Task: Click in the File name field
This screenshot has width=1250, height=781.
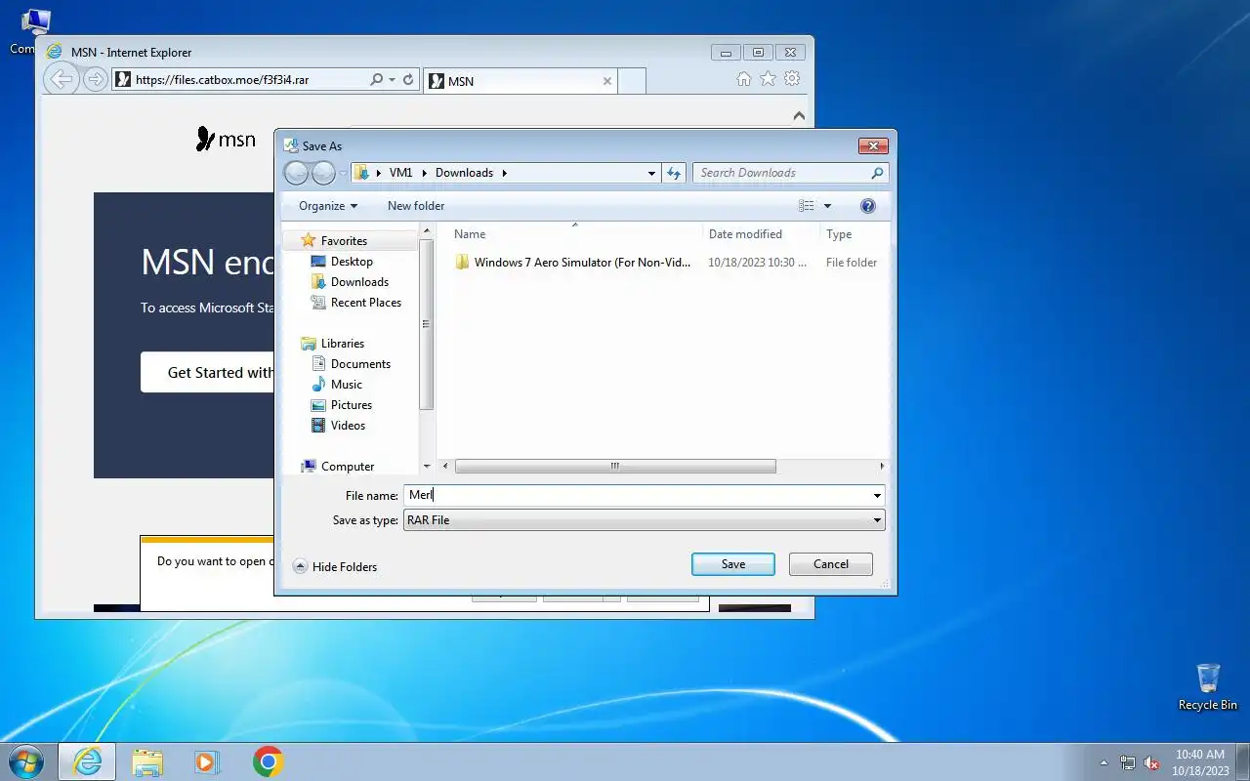Action: point(637,496)
